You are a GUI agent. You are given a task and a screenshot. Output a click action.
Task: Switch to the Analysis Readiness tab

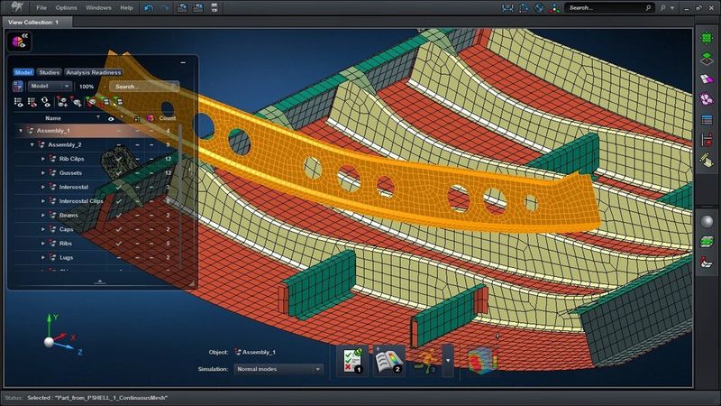coord(94,73)
